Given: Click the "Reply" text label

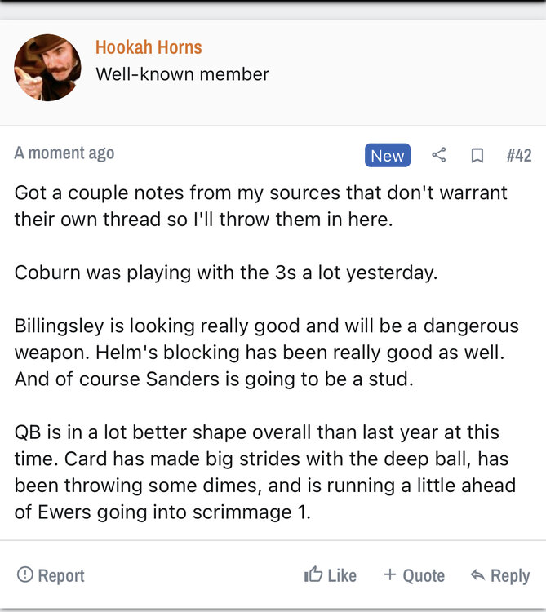Looking at the screenshot, I should coord(510,575).
